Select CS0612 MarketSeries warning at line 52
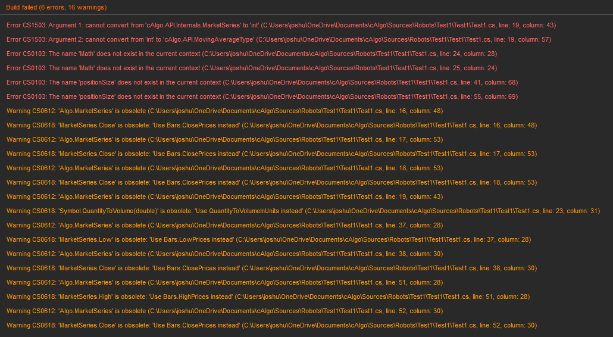This screenshot has width=613, height=337. [224, 311]
